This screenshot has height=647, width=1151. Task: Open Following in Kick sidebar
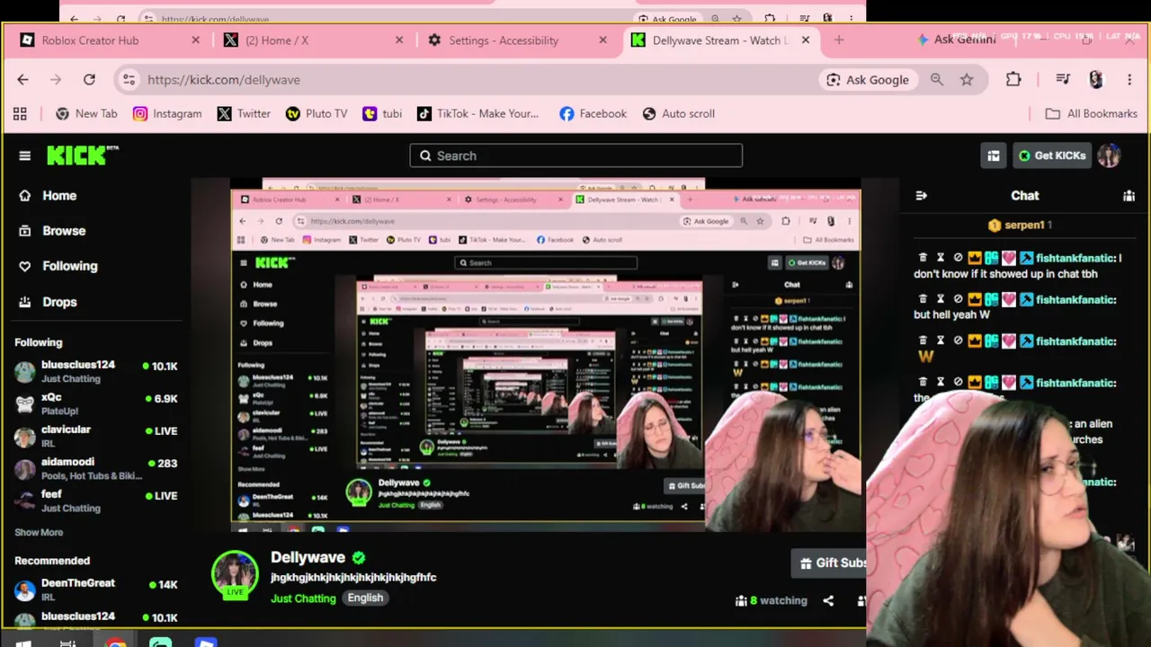[58, 266]
